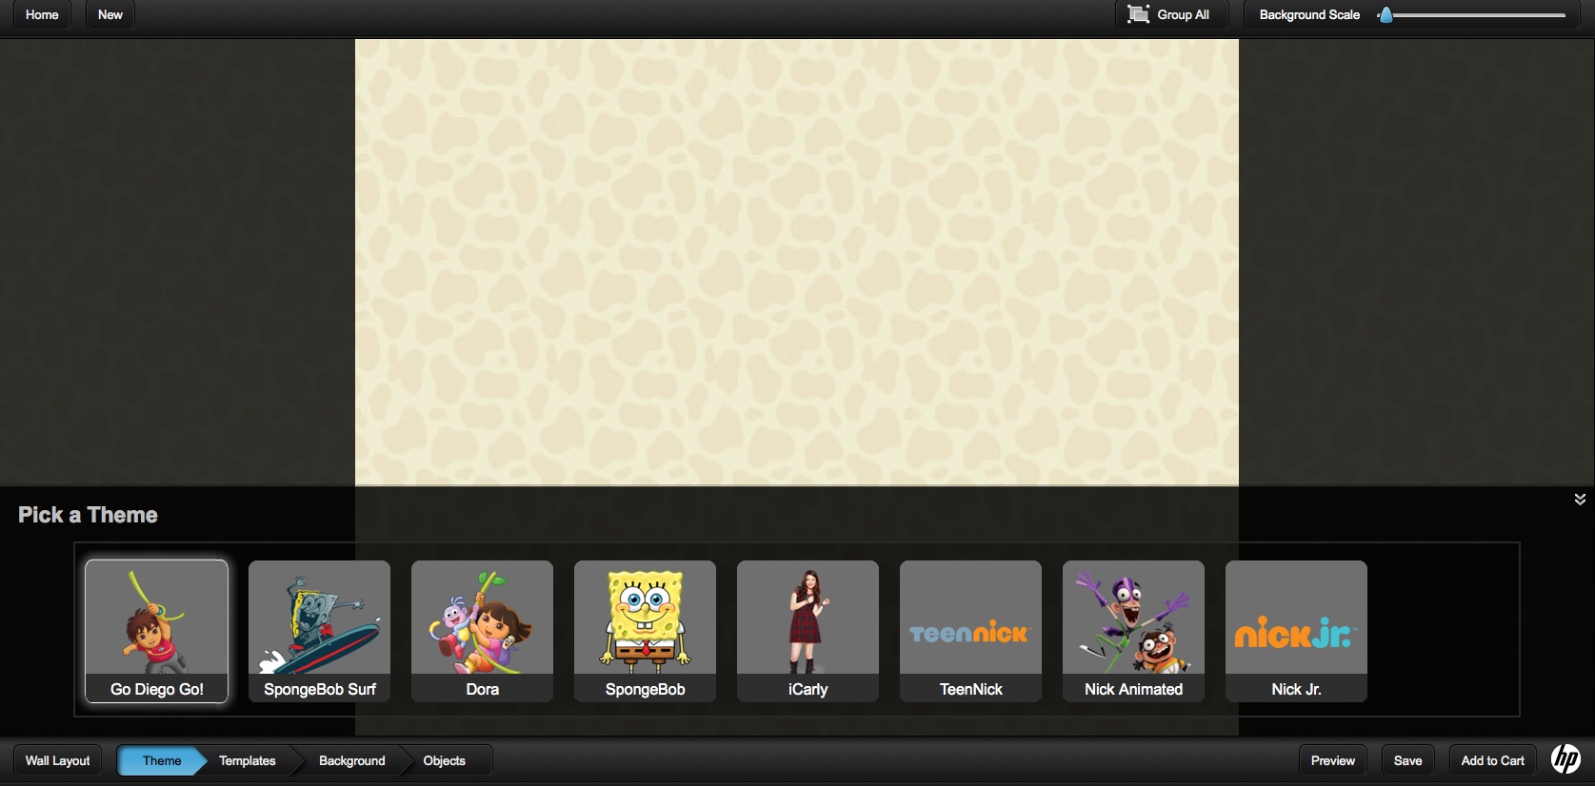Start a New project
The width and height of the screenshot is (1595, 786).
pos(110,15)
